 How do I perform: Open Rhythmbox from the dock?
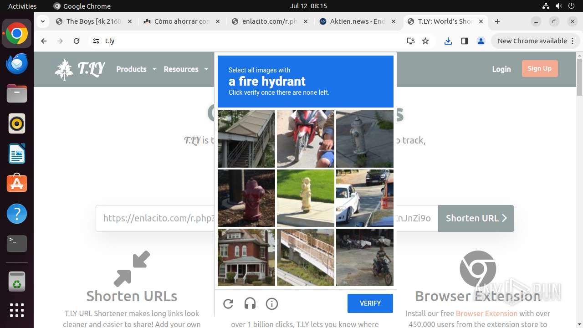point(17,124)
